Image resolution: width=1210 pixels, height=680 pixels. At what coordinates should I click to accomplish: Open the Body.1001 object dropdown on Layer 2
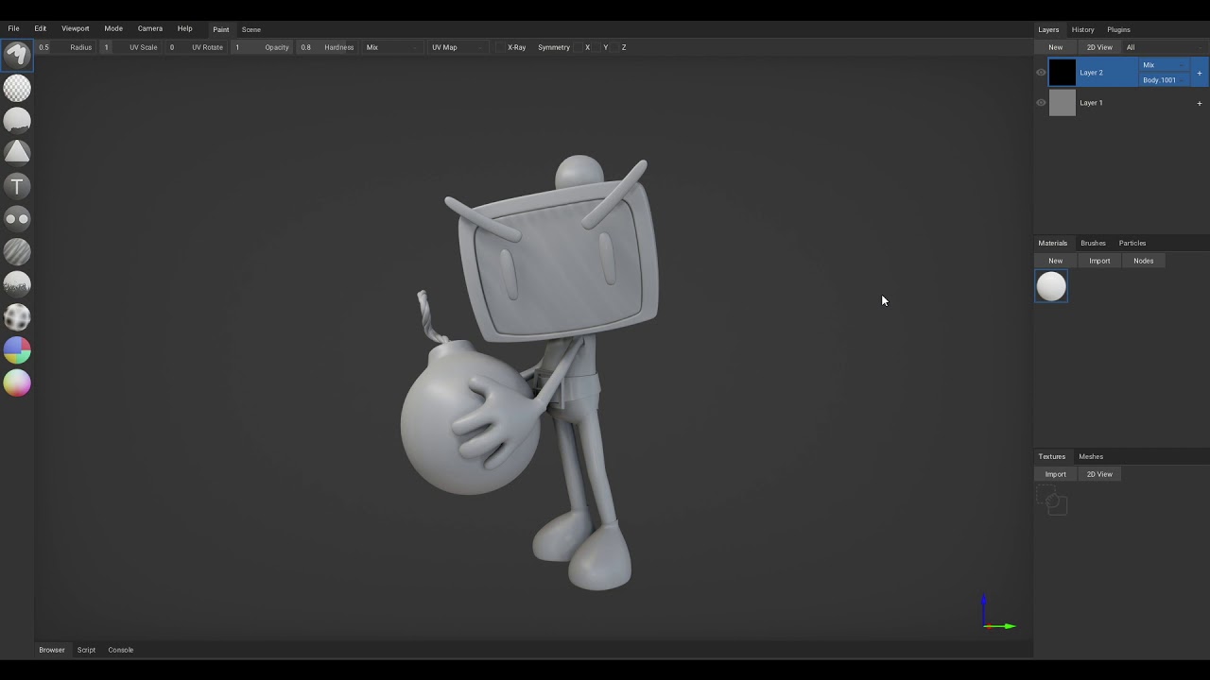tap(1164, 80)
